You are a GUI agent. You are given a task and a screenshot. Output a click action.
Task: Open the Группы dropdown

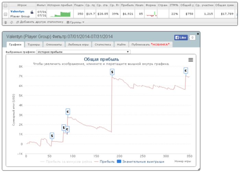coord(75,22)
